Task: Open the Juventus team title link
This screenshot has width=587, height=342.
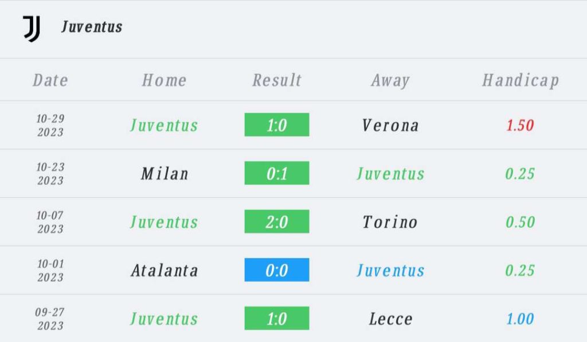Action: click(x=92, y=27)
